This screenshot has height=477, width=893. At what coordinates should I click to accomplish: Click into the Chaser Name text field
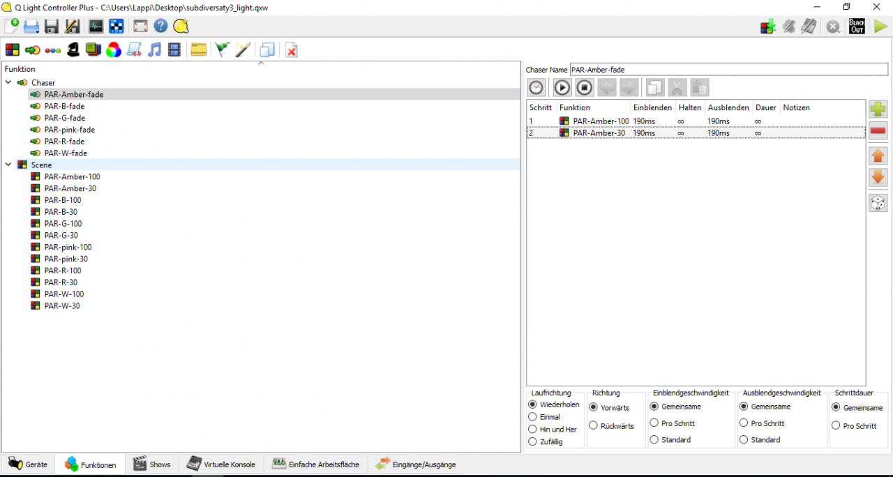click(x=728, y=70)
